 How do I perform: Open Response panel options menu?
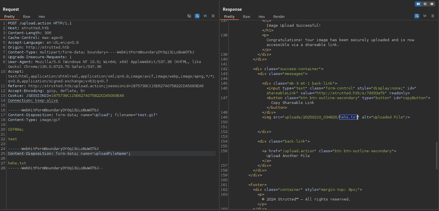[x=433, y=16]
